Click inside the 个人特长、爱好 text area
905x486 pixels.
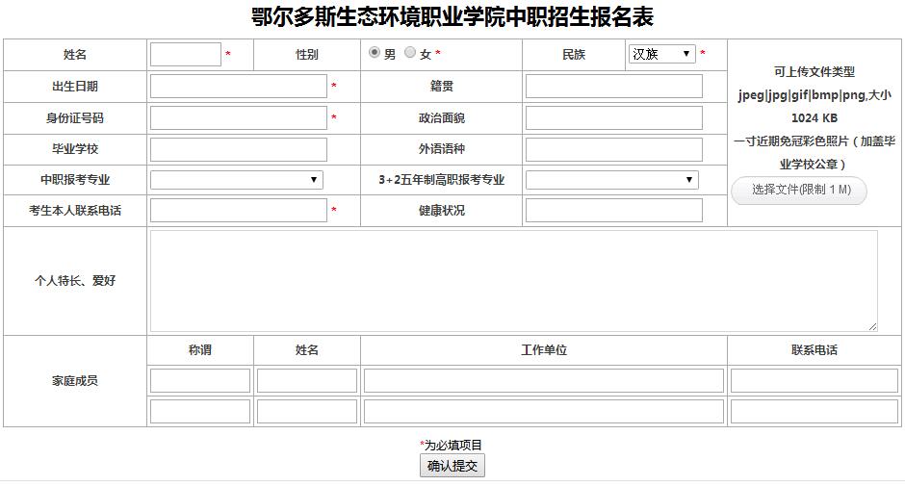(x=514, y=280)
